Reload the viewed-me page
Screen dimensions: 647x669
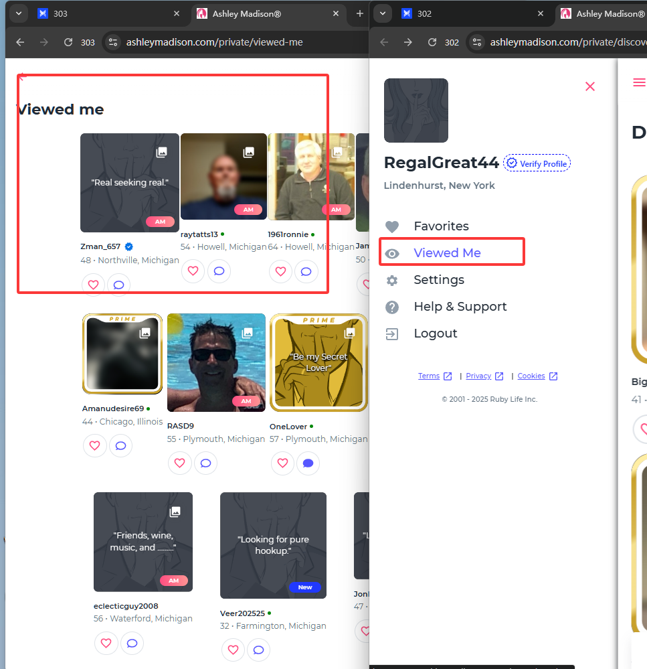point(68,42)
